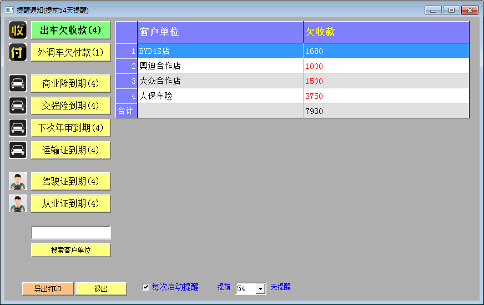Focus the customer search input field
Viewport: 484px width, 305px height.
tap(71, 233)
